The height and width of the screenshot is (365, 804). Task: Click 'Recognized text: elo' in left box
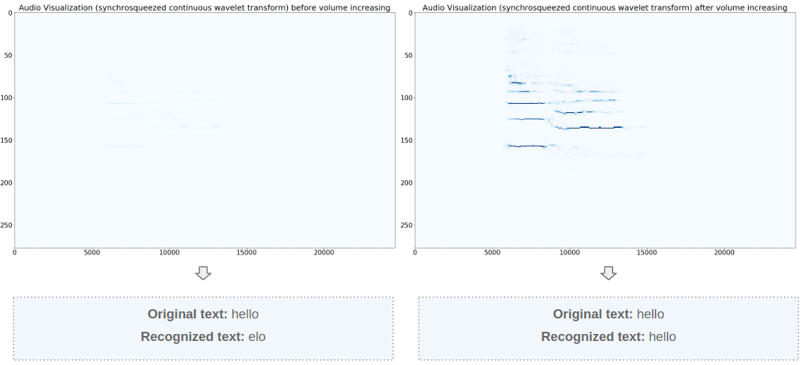tap(203, 337)
